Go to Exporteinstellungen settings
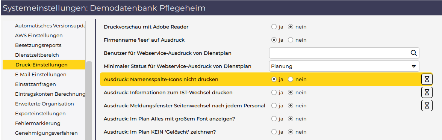The image size is (442, 140). (x=40, y=113)
